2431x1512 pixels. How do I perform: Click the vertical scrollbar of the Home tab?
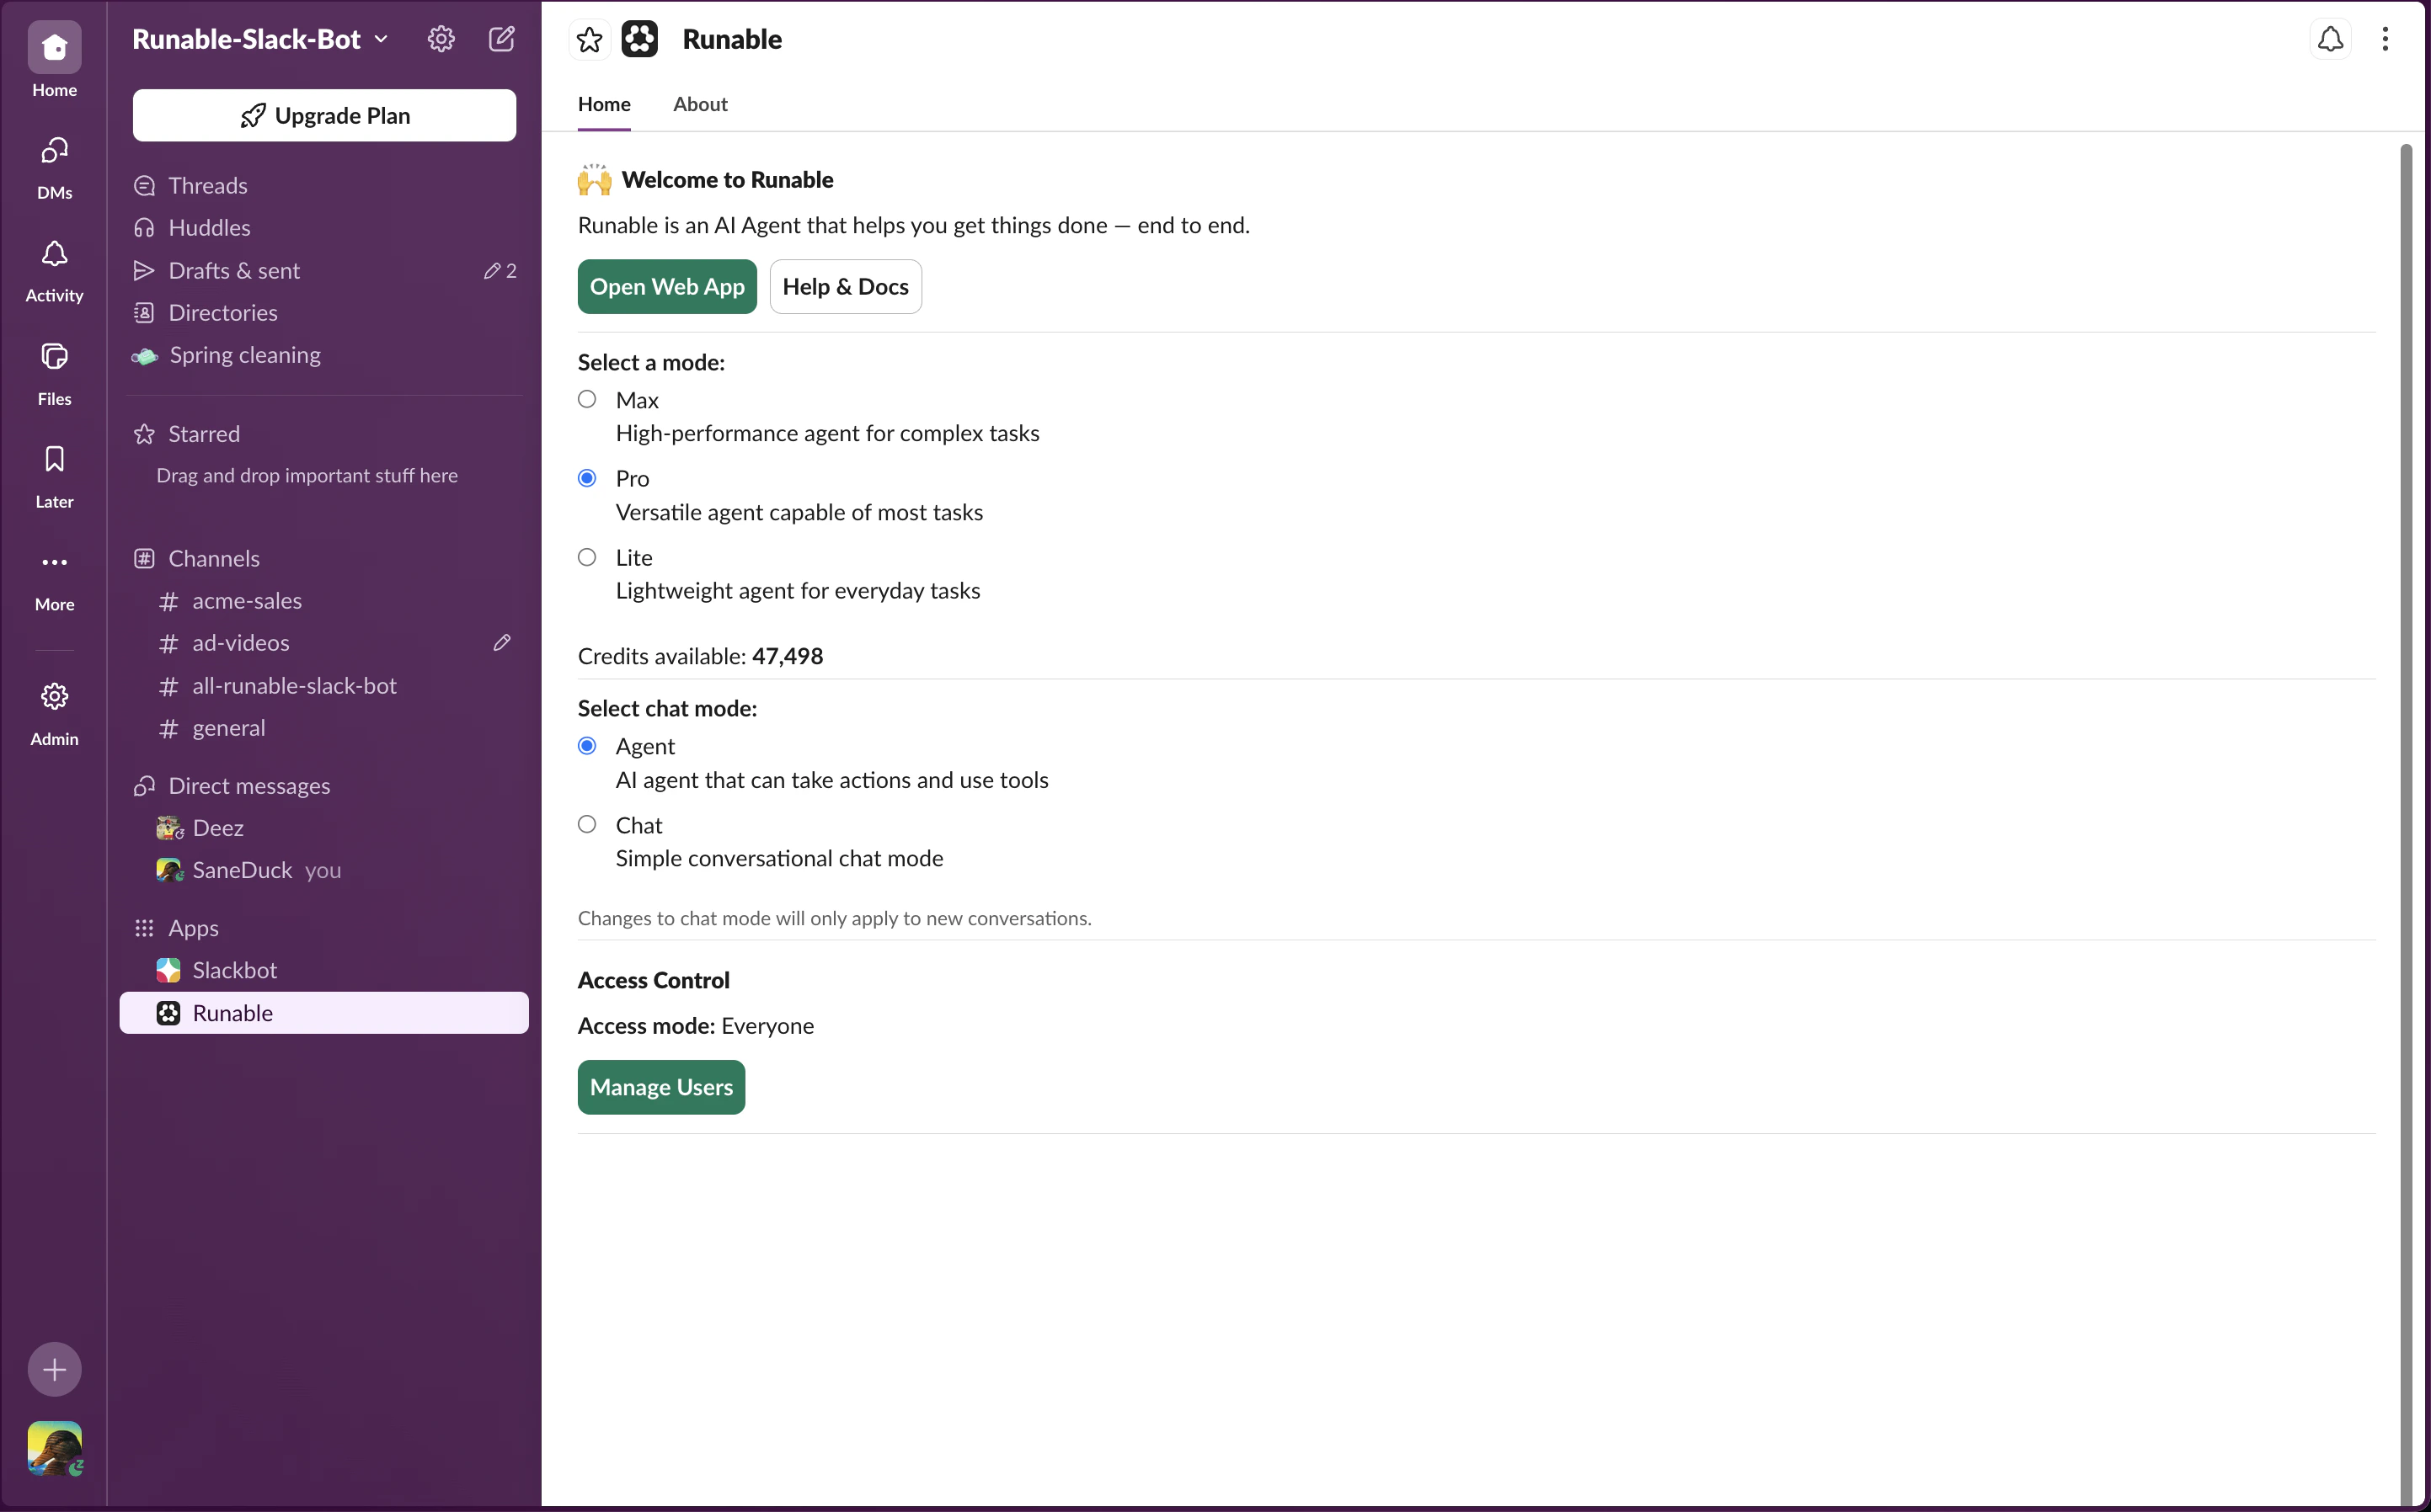pos(2406,825)
